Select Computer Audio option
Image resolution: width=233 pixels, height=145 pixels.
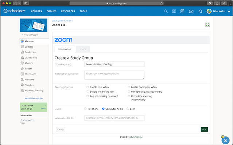coord(103,109)
